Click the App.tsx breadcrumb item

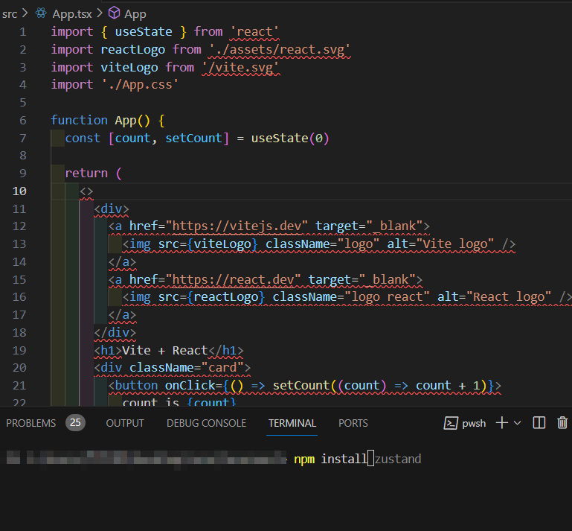tap(72, 14)
